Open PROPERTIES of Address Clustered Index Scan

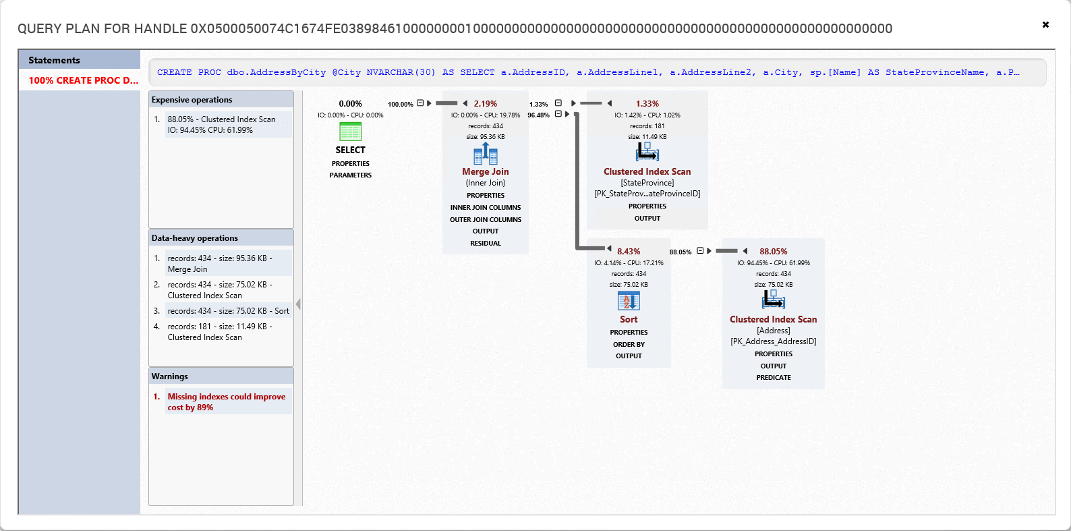point(774,354)
